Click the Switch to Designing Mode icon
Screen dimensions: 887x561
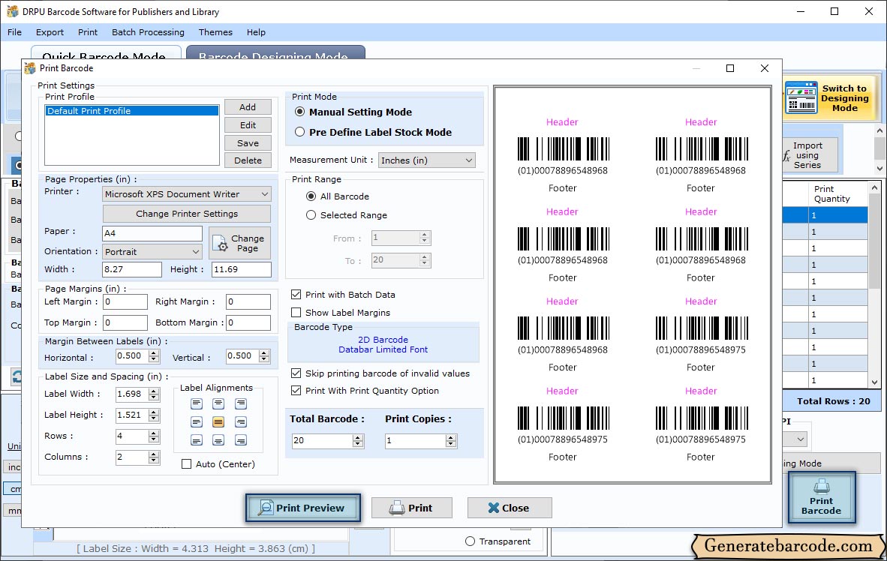click(801, 97)
